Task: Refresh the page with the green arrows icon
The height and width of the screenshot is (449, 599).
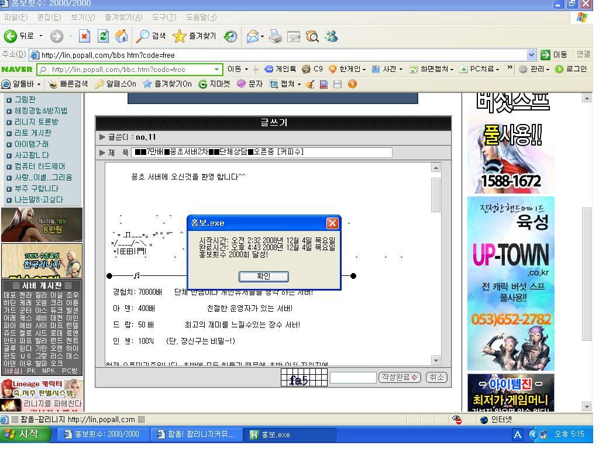Action: click(103, 36)
